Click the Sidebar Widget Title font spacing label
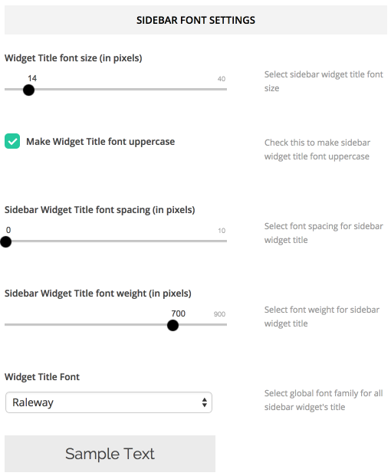This screenshot has width=391, height=476. coord(100,210)
